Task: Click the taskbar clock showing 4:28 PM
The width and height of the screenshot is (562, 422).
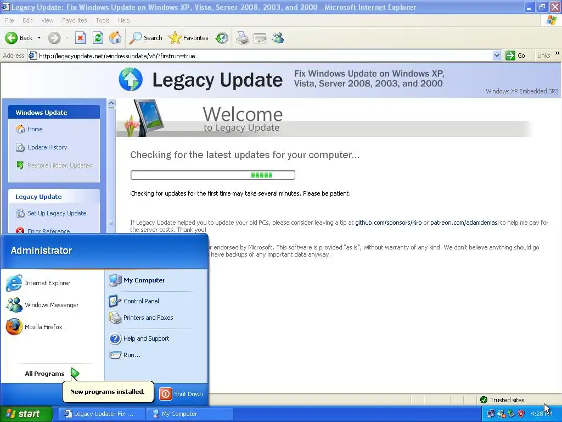Action: point(541,414)
